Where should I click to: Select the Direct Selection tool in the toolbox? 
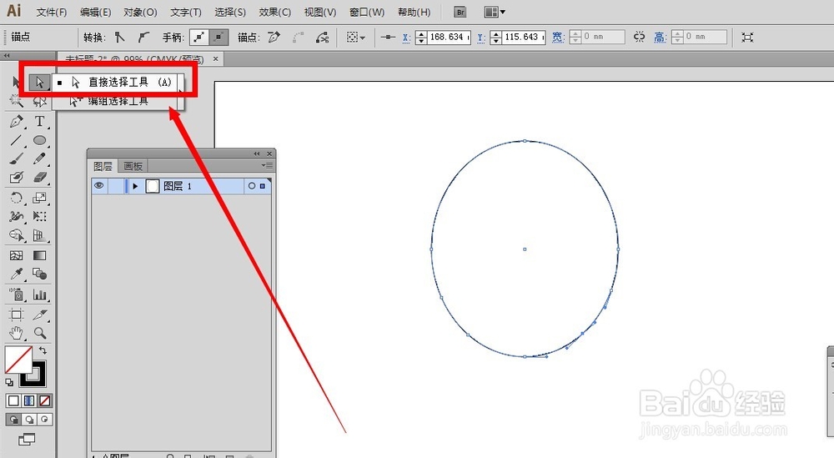point(38,82)
